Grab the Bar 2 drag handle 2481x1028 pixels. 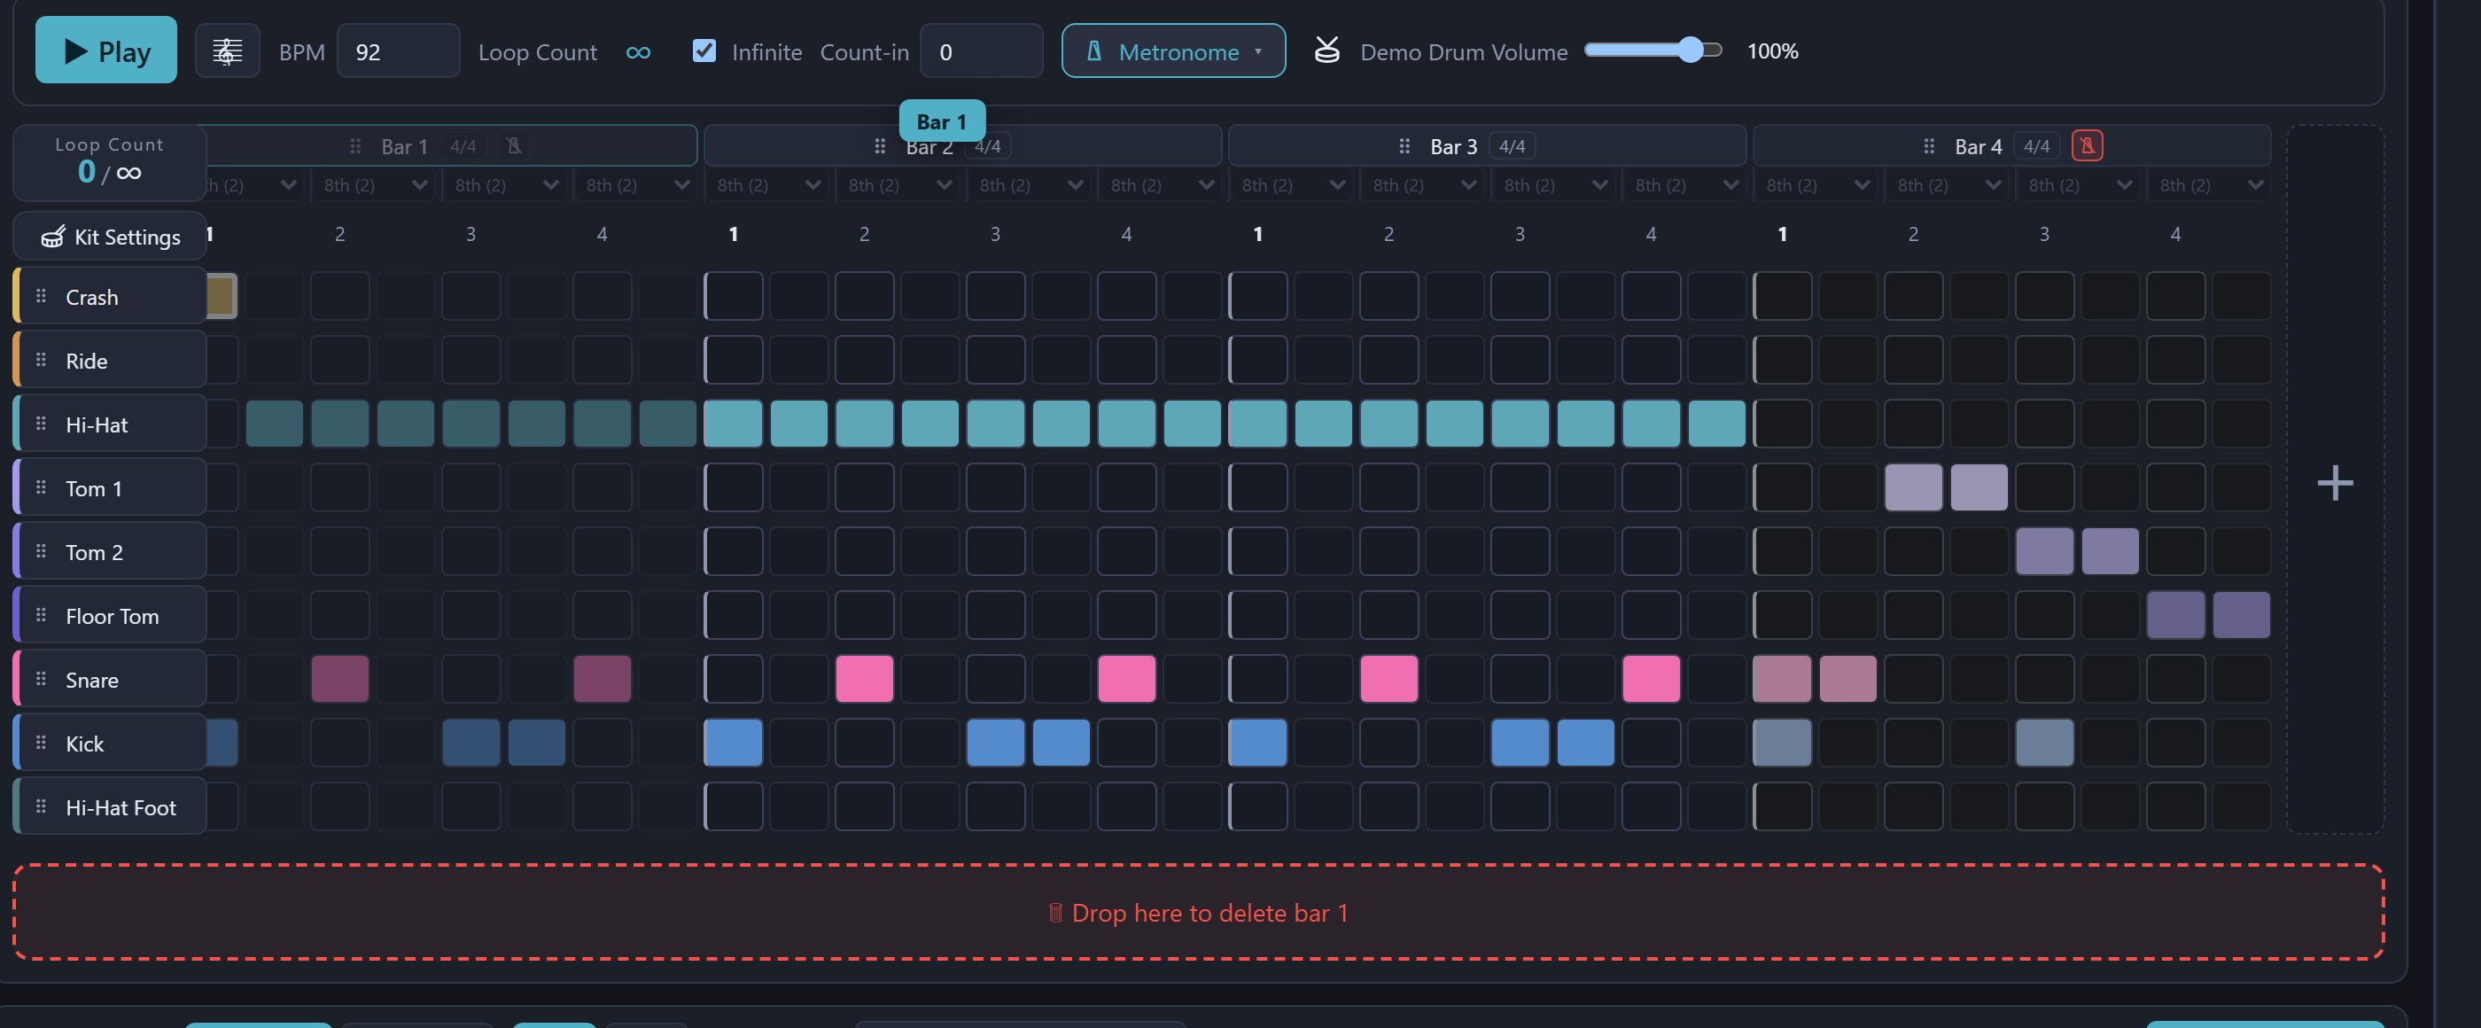click(879, 146)
